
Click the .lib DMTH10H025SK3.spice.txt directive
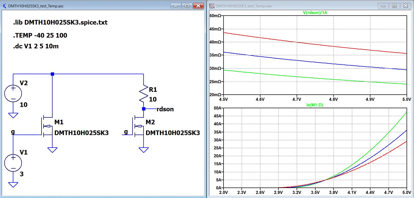tap(60, 23)
